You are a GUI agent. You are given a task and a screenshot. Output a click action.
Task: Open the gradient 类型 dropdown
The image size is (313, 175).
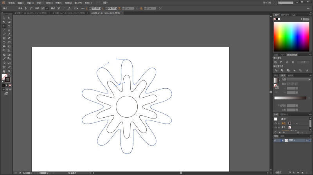299,80
